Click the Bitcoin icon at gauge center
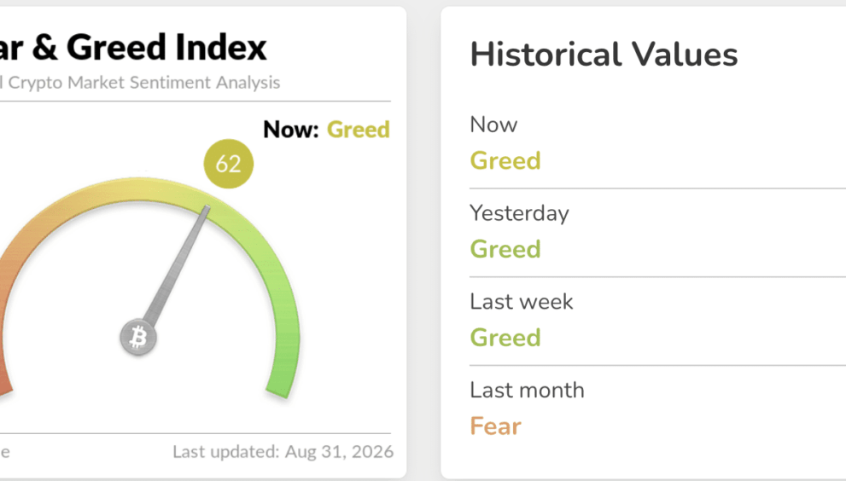846x481 pixels. click(x=138, y=337)
